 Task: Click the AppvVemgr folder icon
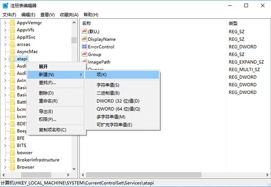tap(12, 22)
